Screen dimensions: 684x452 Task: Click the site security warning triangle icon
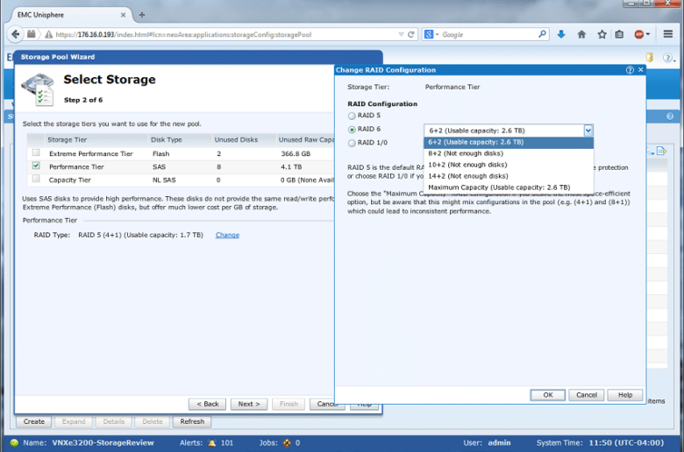click(x=48, y=34)
